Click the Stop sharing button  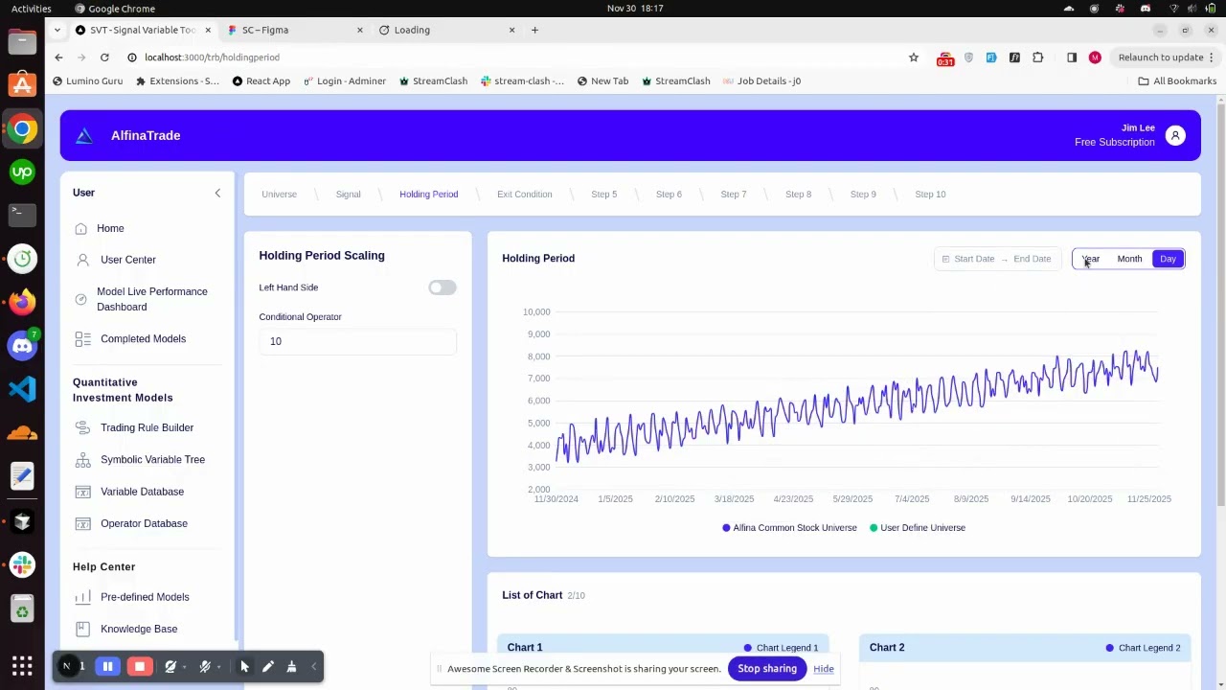coord(766,669)
